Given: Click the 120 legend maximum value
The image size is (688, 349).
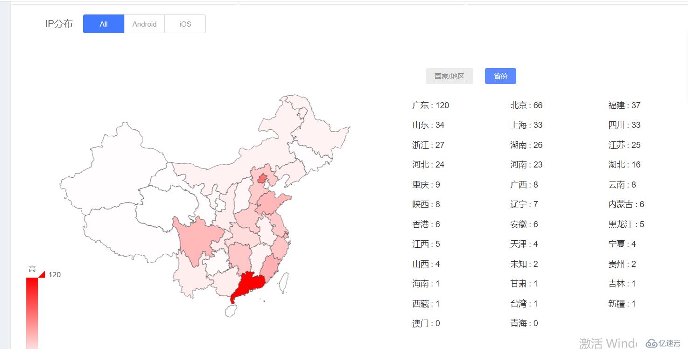Looking at the screenshot, I should coord(55,274).
